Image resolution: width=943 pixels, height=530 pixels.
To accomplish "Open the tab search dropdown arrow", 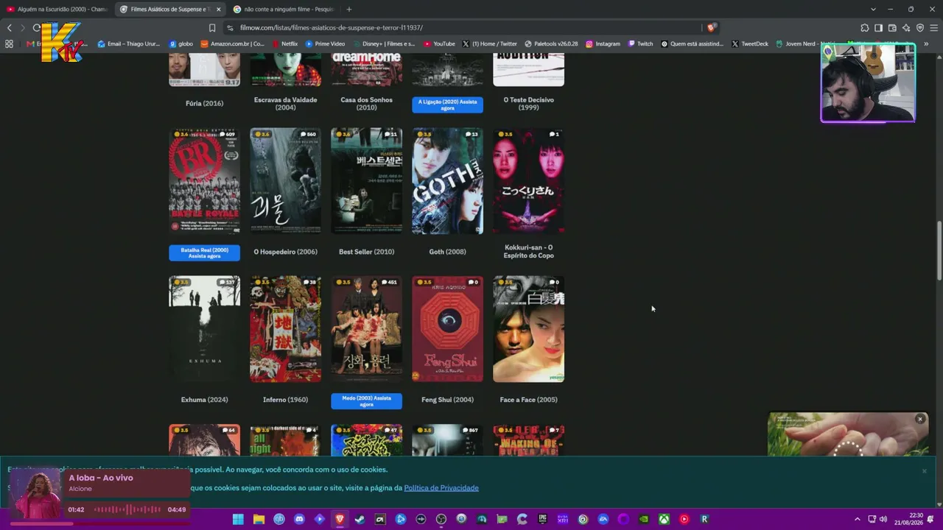I will pyautogui.click(x=873, y=10).
